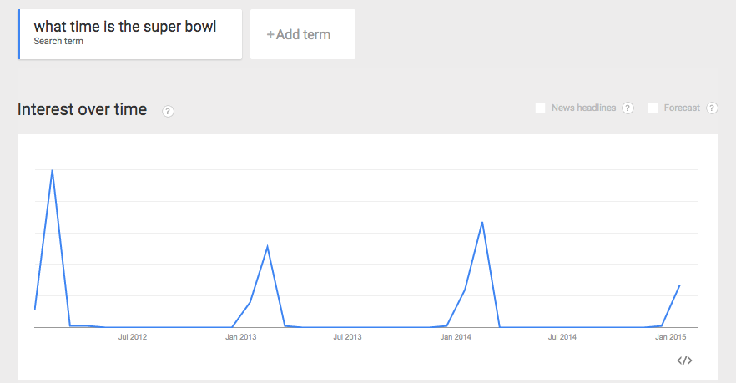Viewport: 736px width, 383px height.
Task: Click help icon next to Forecast
Action: pyautogui.click(x=712, y=108)
